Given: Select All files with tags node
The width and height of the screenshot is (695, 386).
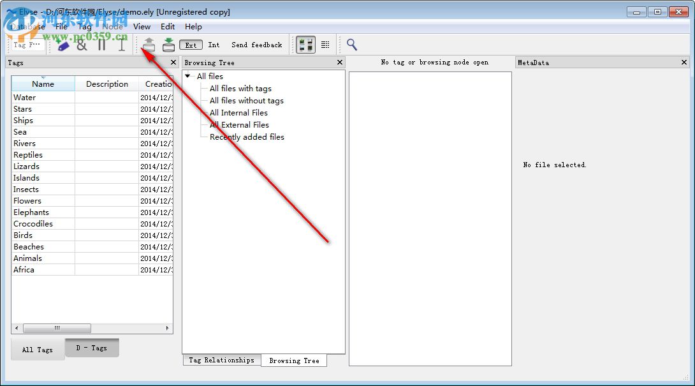Looking at the screenshot, I should (x=240, y=88).
